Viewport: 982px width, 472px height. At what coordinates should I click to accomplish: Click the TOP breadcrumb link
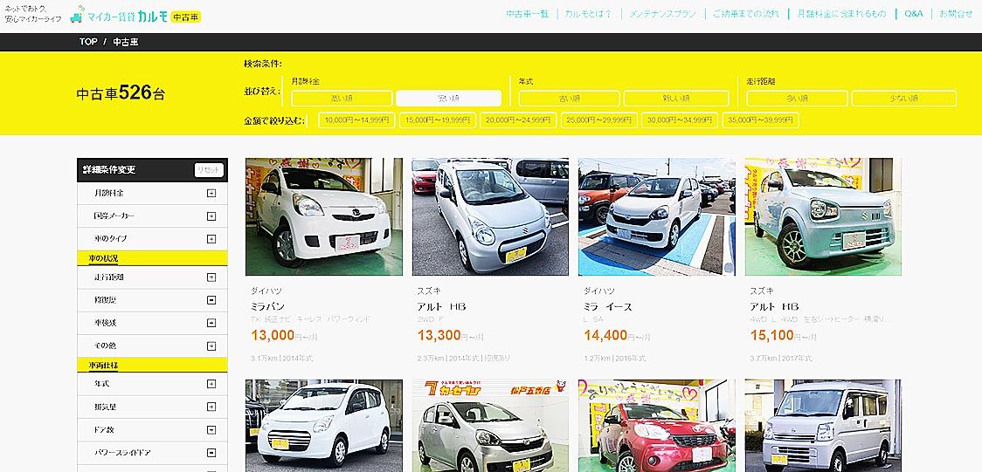point(88,42)
